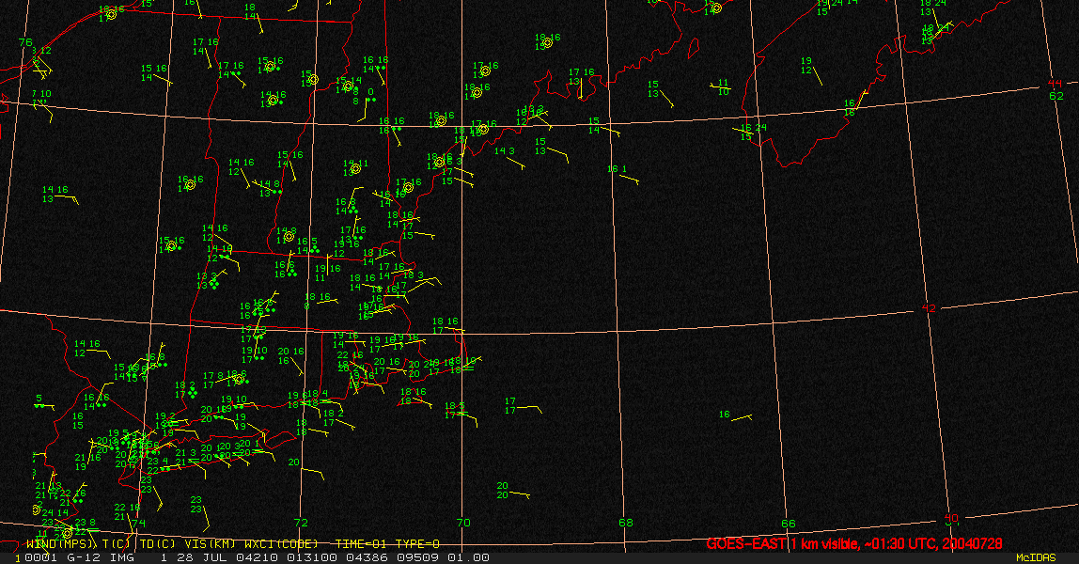Click the WIND(MPS) legend label
Image resolution: width=1079 pixels, height=564 pixels.
tap(62, 544)
